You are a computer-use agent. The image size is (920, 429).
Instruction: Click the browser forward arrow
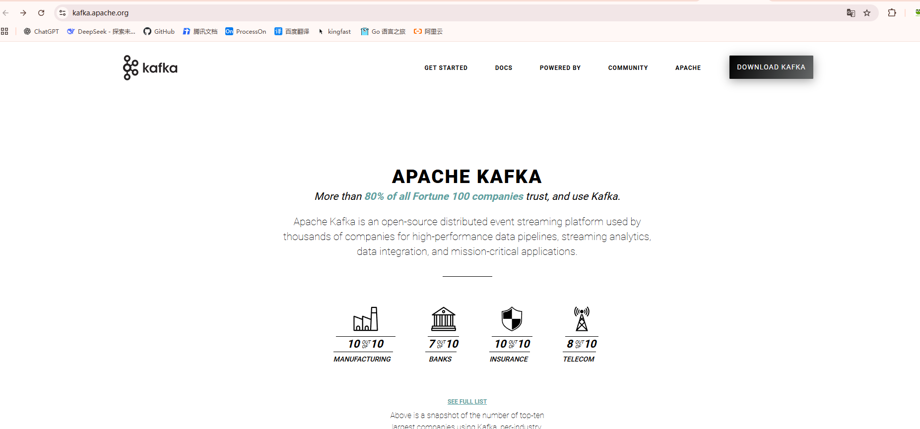23,13
